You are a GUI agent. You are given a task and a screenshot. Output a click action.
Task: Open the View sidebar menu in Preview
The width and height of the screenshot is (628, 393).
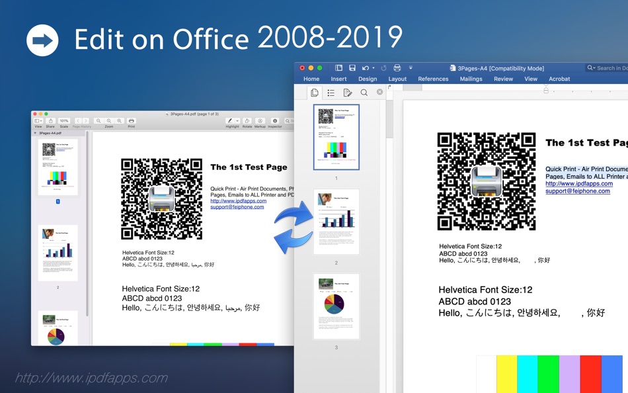point(38,120)
